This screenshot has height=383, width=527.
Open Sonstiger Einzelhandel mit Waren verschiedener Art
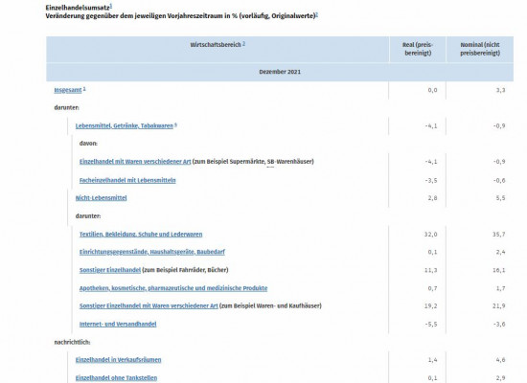click(149, 305)
